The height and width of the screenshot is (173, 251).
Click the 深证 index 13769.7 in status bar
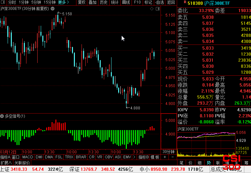(x=89, y=169)
